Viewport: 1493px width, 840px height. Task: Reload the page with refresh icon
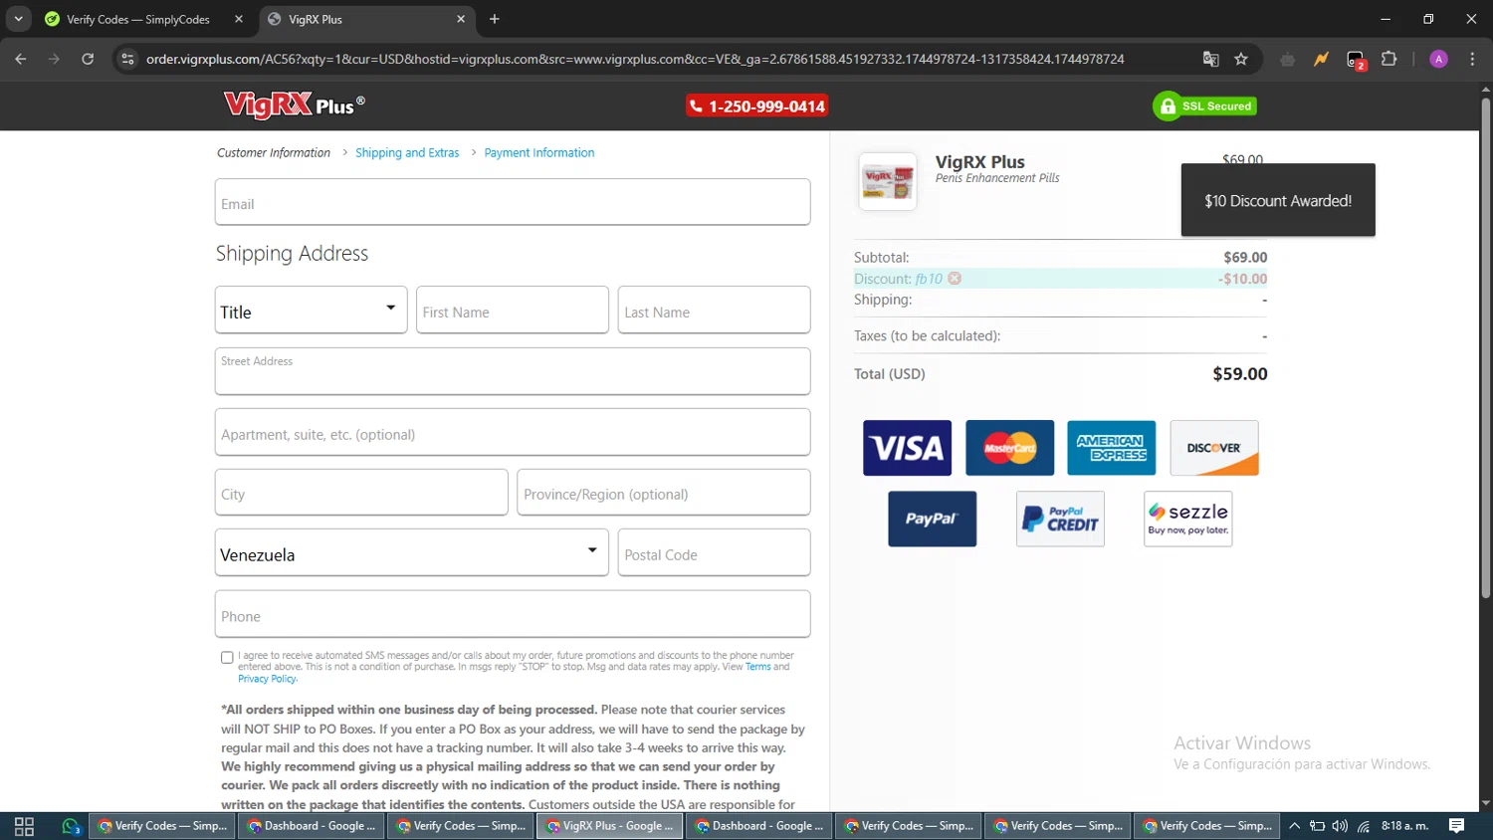point(88,59)
